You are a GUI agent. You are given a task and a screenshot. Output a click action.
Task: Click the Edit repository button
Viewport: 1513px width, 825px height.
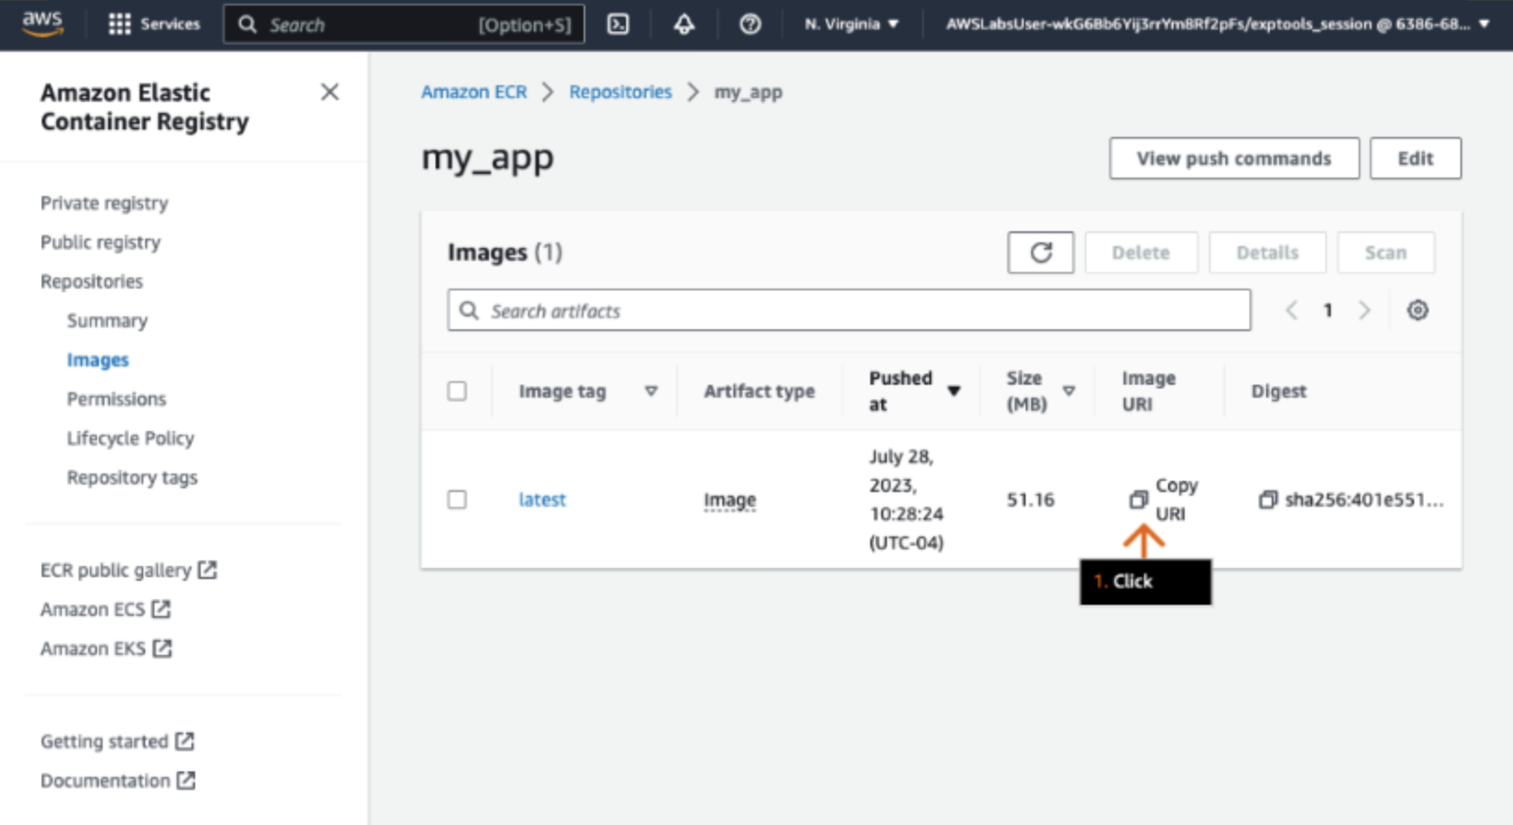(1415, 158)
